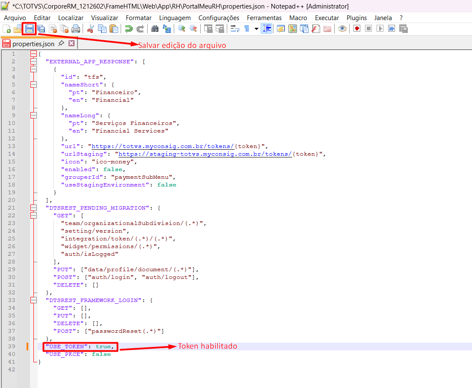Click the Print toolbar icon

(x=76, y=29)
